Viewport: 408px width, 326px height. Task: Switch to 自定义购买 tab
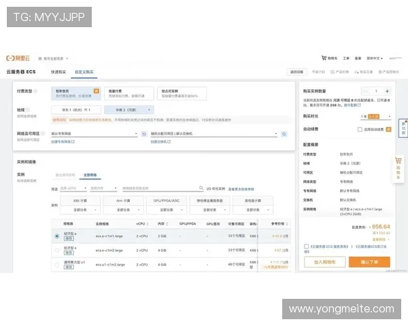click(84, 72)
